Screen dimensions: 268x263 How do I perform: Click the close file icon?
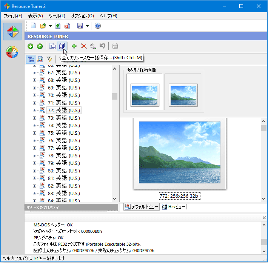[x=67, y=26]
